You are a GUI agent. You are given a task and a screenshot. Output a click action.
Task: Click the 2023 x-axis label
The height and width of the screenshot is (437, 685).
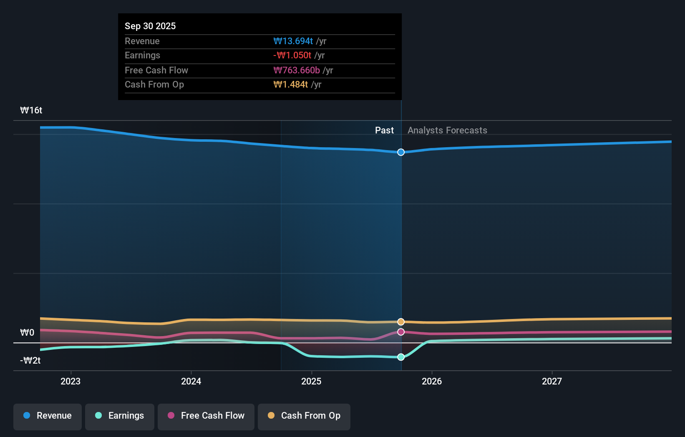pos(71,381)
